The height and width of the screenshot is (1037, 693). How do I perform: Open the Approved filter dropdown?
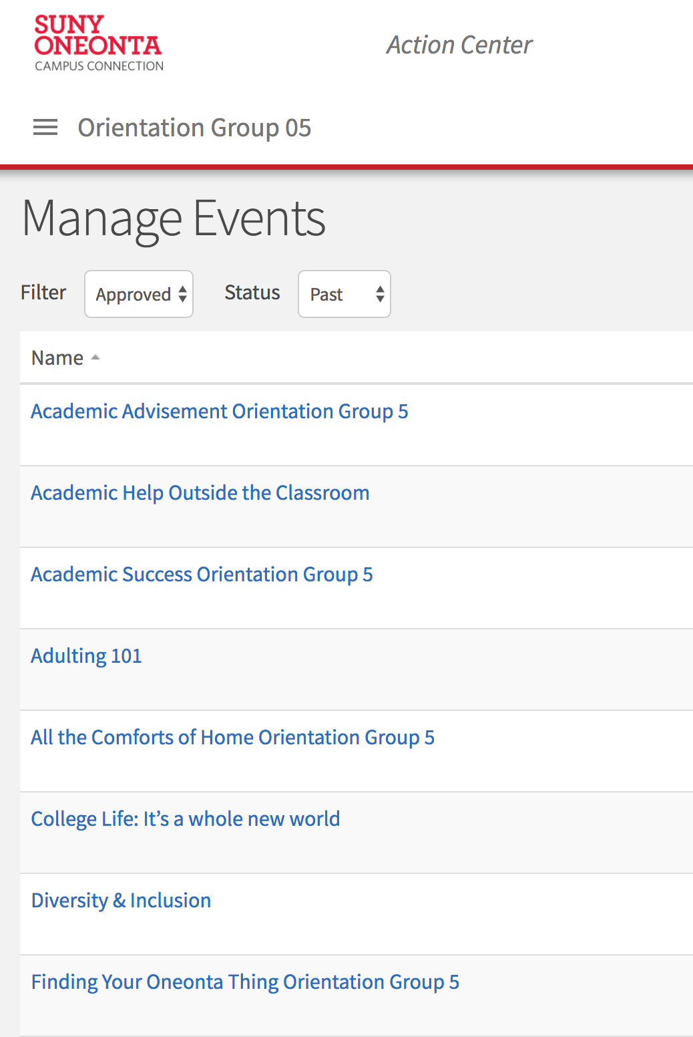pyautogui.click(x=139, y=294)
